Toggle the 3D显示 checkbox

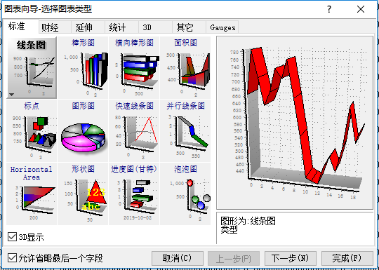[12, 237]
